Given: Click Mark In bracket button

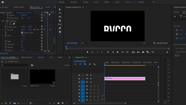Looking at the screenshot, I should 97,52.
